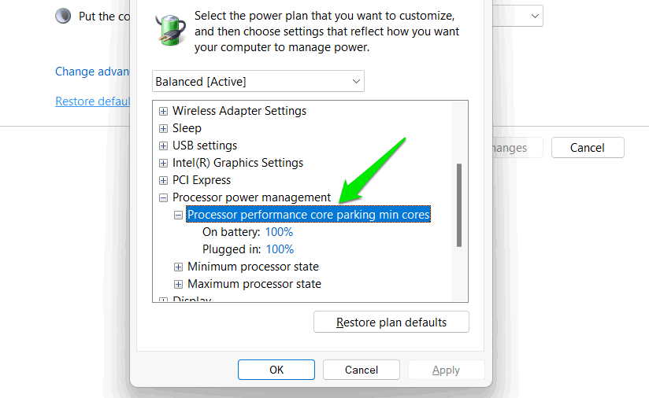Image resolution: width=649 pixels, height=398 pixels.
Task: Expand Maximum processor state node
Action: click(179, 284)
